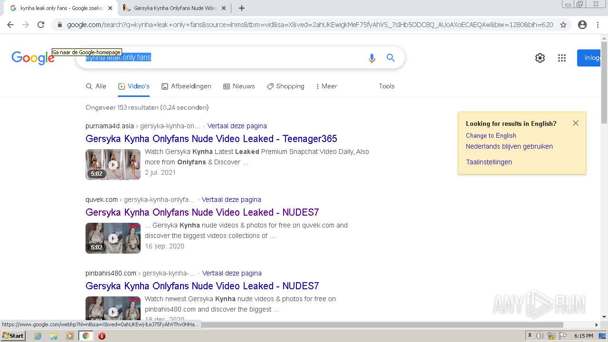Open Action Center flag icon

(563, 336)
